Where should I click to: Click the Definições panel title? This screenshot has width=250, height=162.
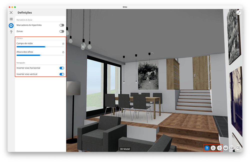point(25,13)
